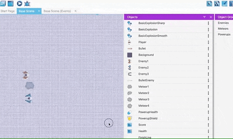Viewport: 233px width, 139px height.
Task: Select the Background object's color thumbnail
Action: pos(130,55)
